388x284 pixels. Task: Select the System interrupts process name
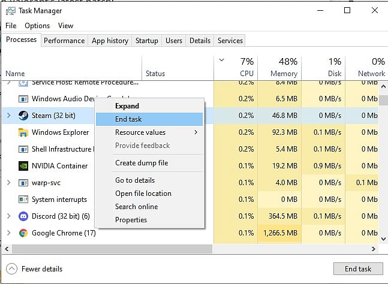pos(59,200)
